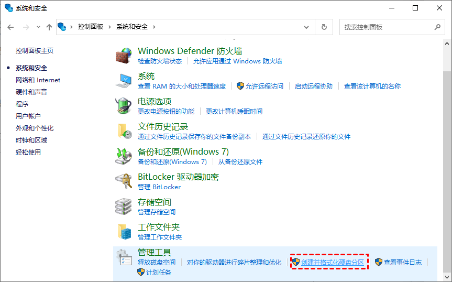Open the 系统 heading link

146,77
